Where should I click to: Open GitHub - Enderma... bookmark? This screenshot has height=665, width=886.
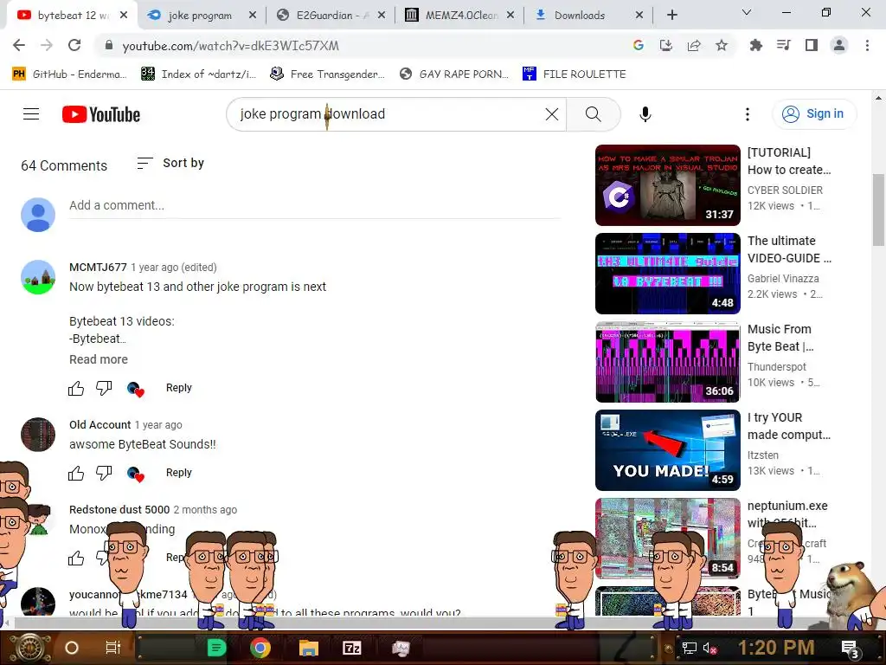(x=69, y=74)
